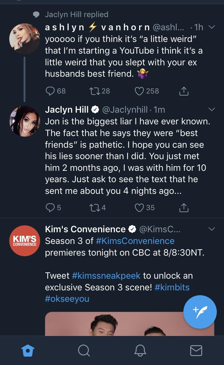Screen dimensions: 224x365
Task: Open the #KimsConvenience hashtag
Action: (x=135, y=241)
